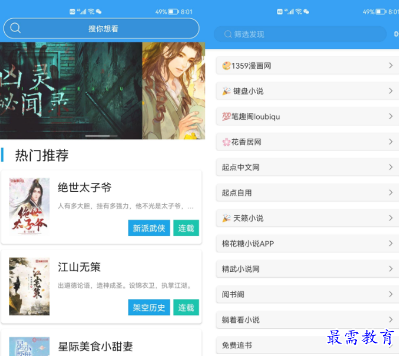
Task: Expand the 精武小说网 chevron
Action: click(391, 269)
